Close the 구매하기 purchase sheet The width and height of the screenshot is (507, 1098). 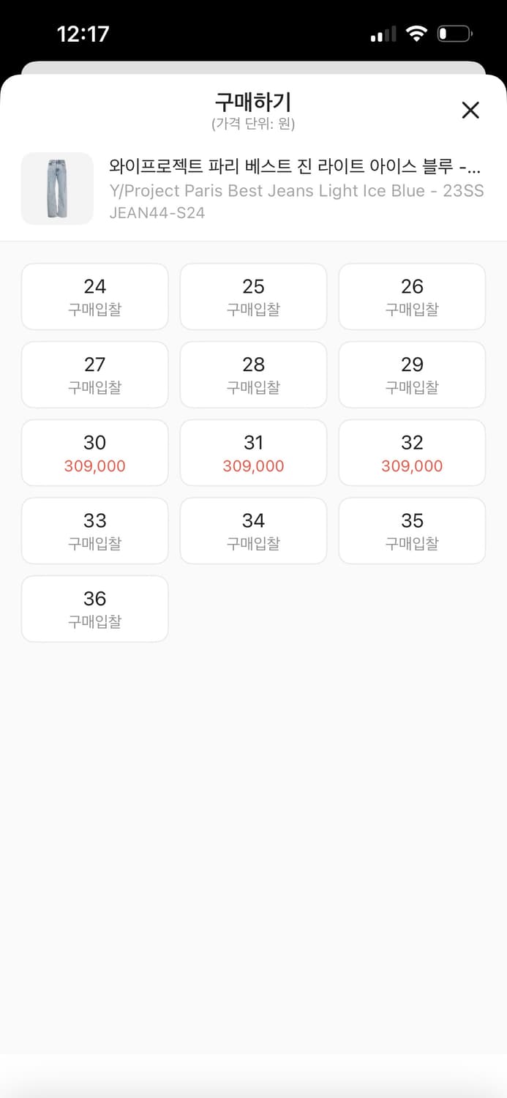[470, 110]
